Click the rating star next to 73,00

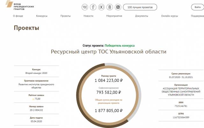pos(33,99)
